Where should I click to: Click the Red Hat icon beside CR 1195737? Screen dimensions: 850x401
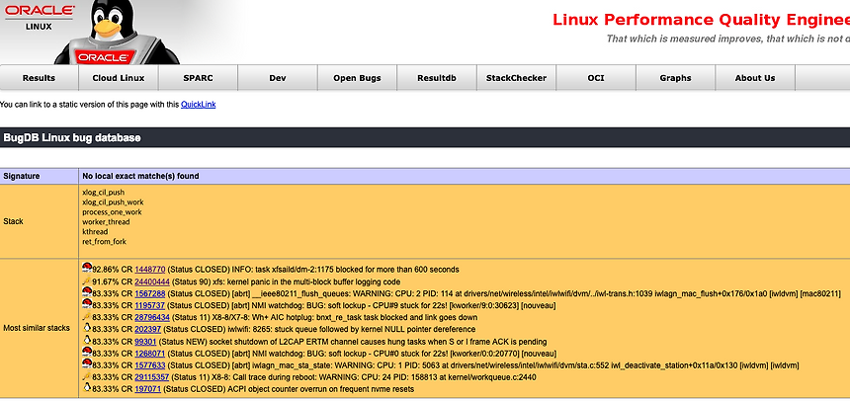click(x=87, y=303)
